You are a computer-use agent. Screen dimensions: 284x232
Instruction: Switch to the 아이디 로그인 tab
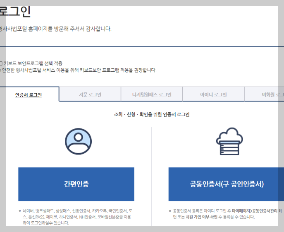pyautogui.click(x=213, y=94)
